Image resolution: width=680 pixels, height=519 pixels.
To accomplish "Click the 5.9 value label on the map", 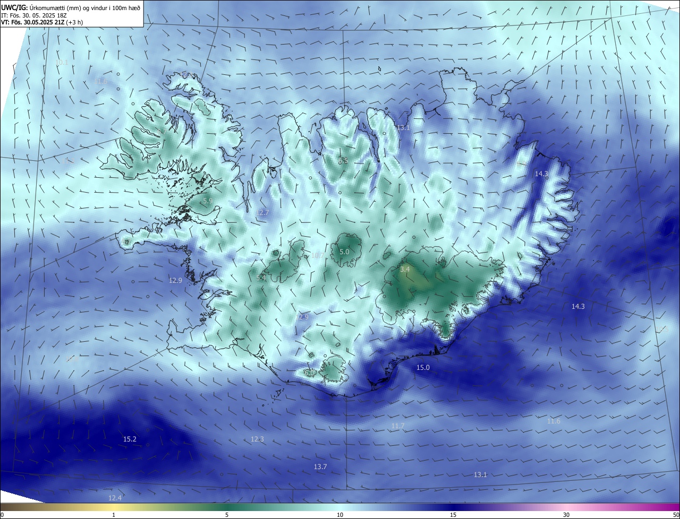I will [x=208, y=201].
